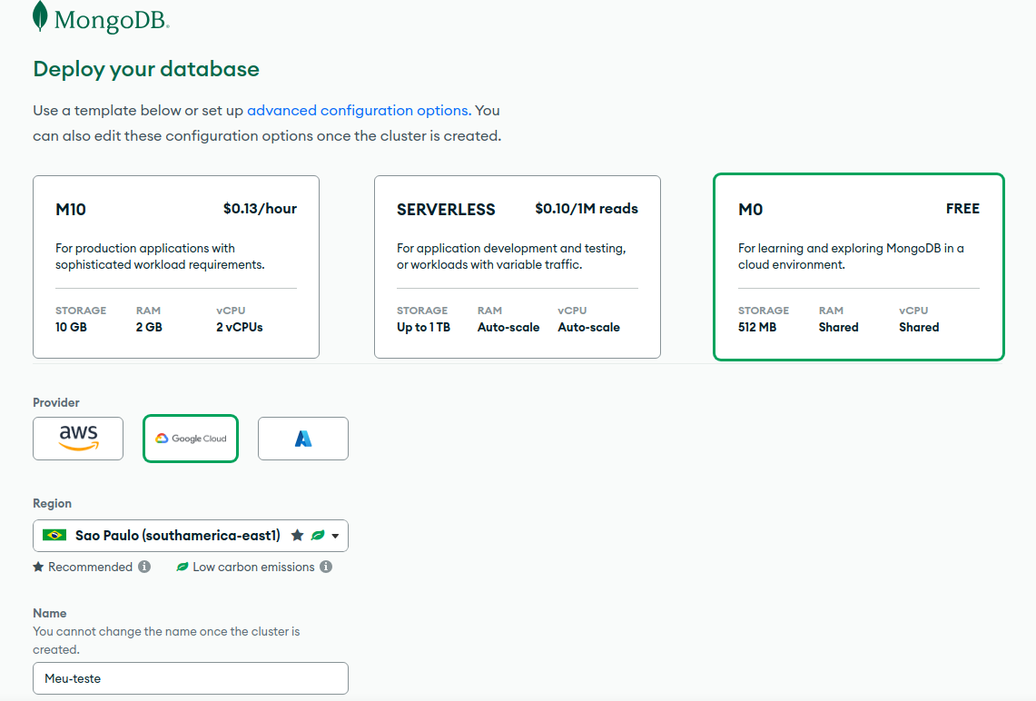1036x701 pixels.
Task: Click the star icon inside Region dropdown
Action: pyautogui.click(x=297, y=535)
